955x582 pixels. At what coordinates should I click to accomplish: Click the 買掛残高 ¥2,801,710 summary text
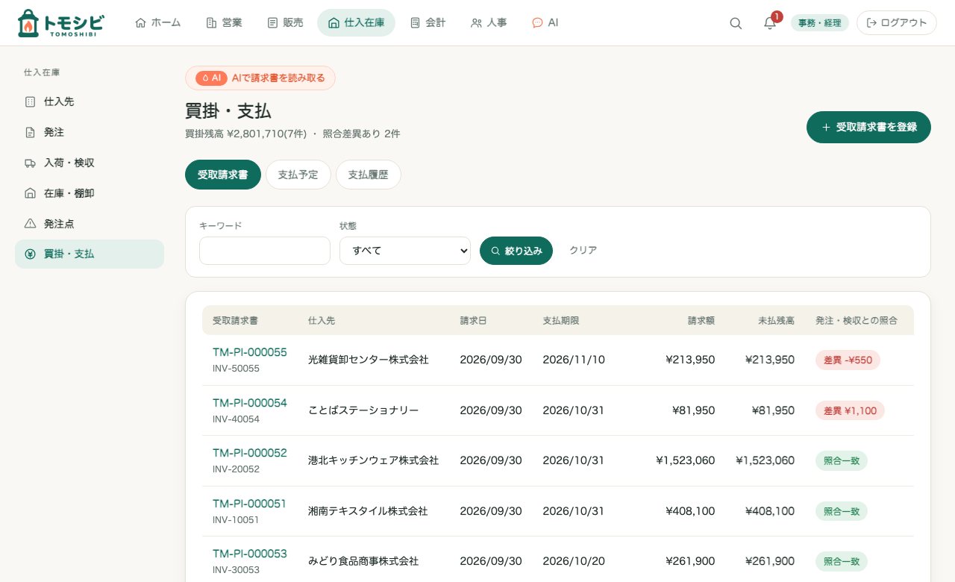point(245,134)
